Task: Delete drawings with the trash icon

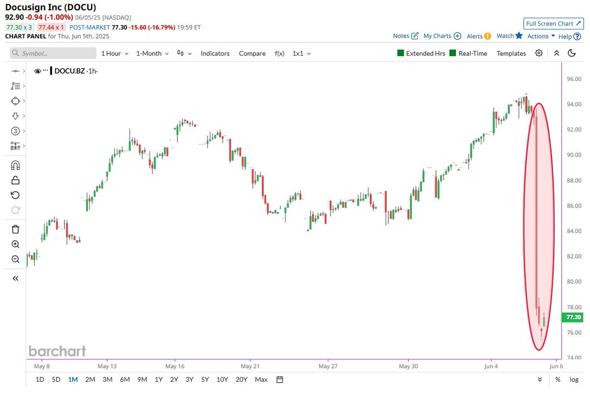Action: (x=15, y=229)
